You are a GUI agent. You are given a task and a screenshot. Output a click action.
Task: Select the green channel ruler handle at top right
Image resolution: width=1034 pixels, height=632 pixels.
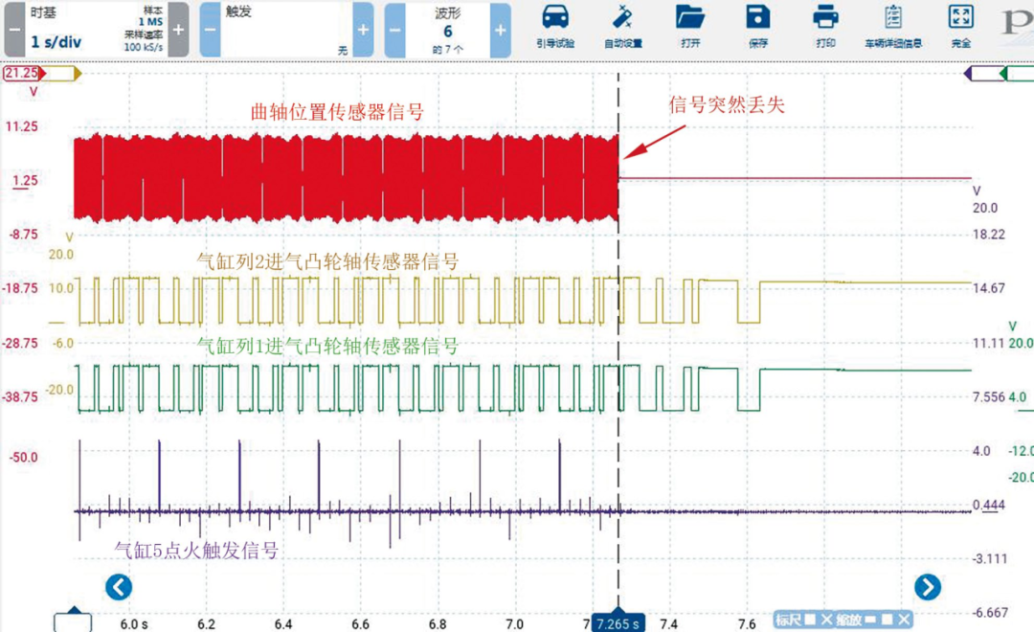pyautogui.click(x=1017, y=73)
